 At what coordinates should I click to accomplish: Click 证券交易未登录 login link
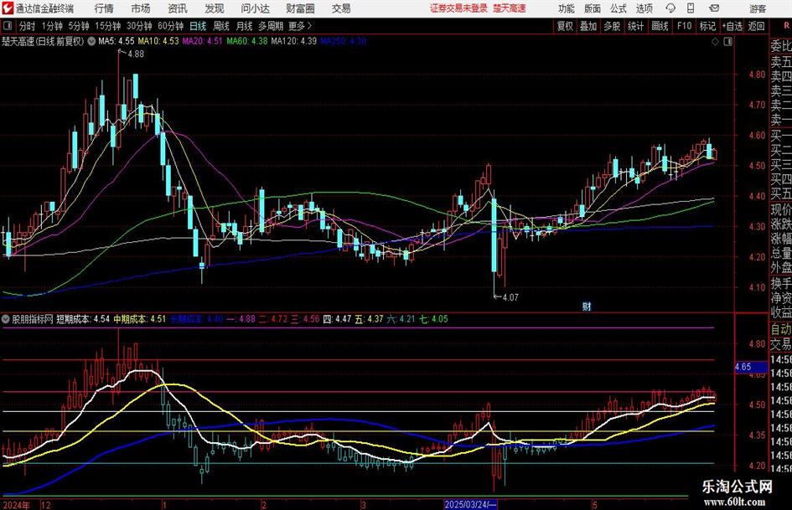coord(458,8)
